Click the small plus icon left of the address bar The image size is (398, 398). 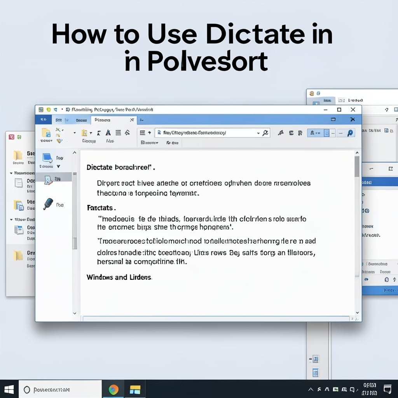coord(150,133)
